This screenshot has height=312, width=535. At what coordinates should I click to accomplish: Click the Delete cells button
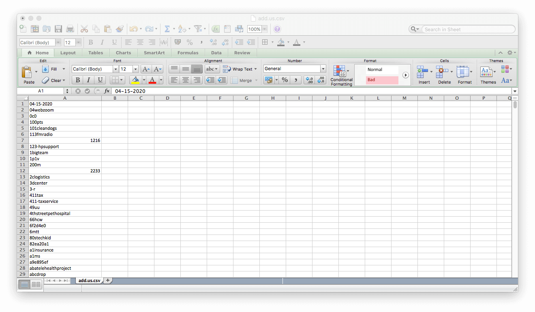[444, 75]
